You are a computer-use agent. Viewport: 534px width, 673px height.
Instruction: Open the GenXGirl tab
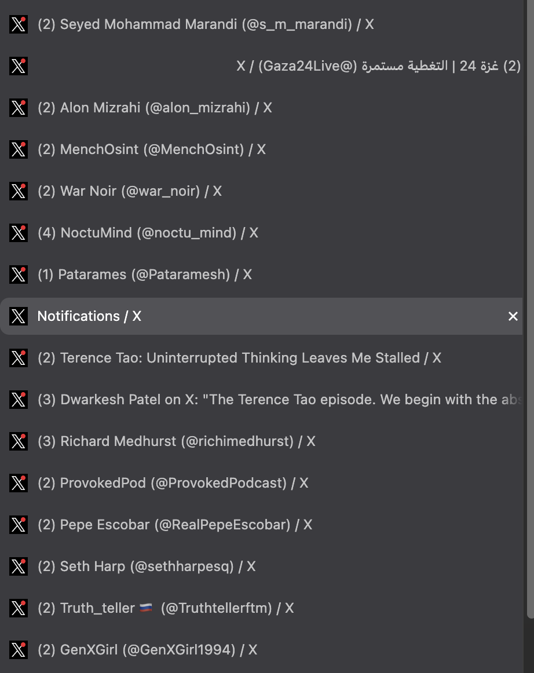pyautogui.click(x=147, y=650)
